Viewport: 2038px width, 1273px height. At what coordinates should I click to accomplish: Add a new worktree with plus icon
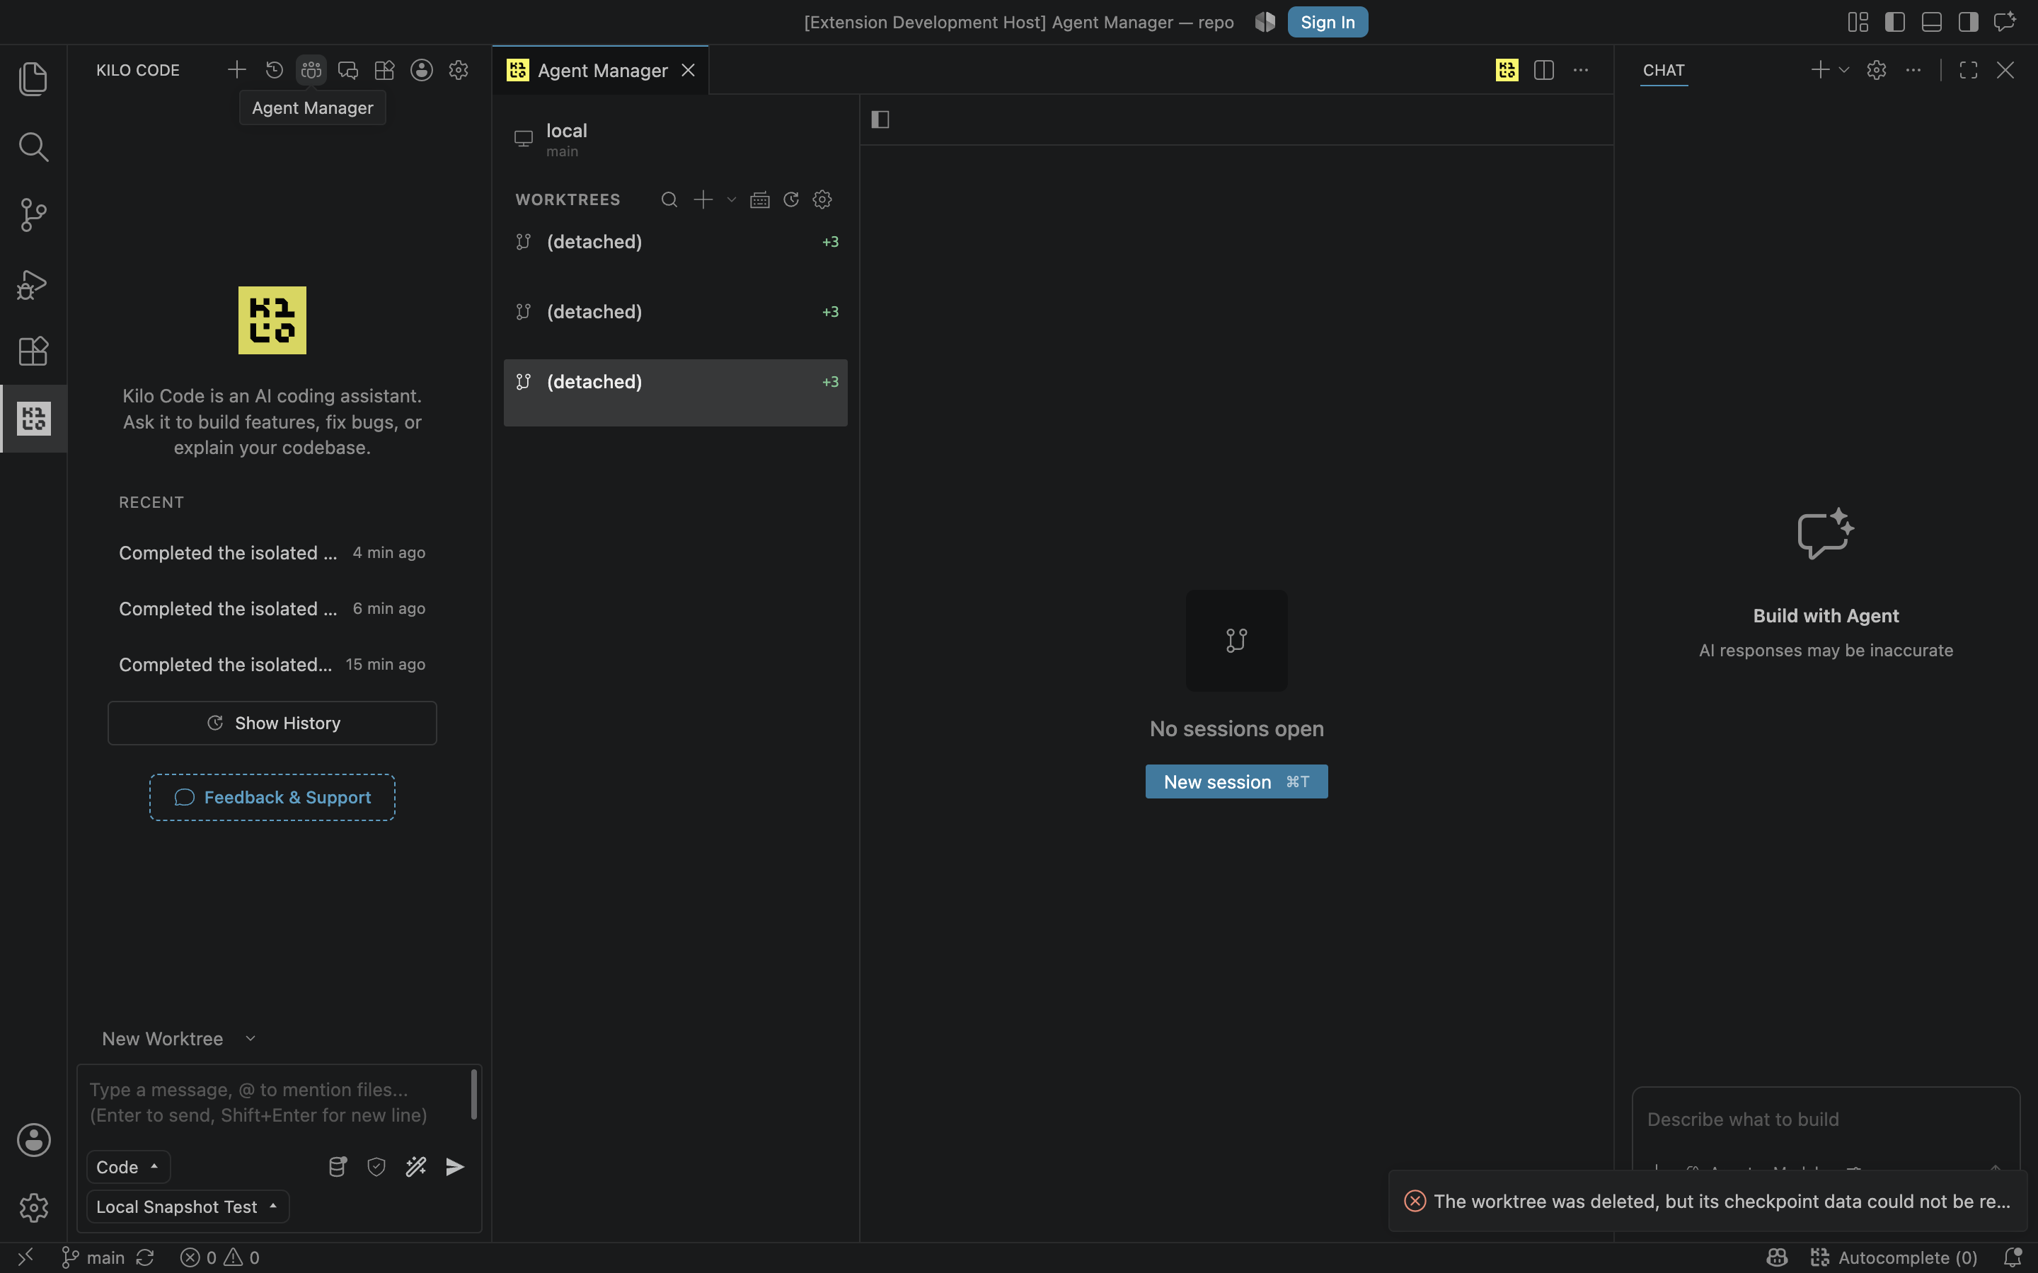703,199
